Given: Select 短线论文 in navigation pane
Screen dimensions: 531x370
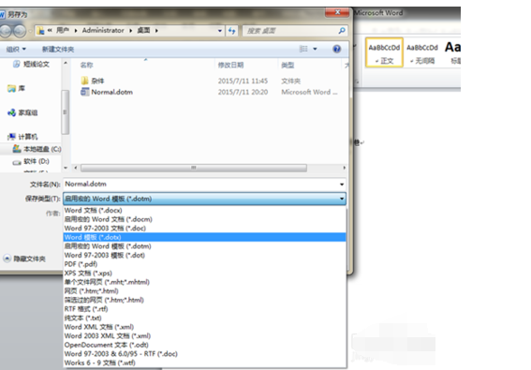Looking at the screenshot, I should pyautogui.click(x=31, y=65).
